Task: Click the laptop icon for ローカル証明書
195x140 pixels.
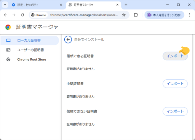Action: 8,41
